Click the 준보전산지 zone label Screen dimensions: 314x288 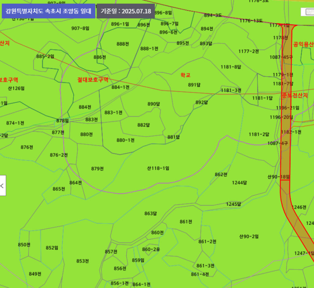tap(295, 95)
